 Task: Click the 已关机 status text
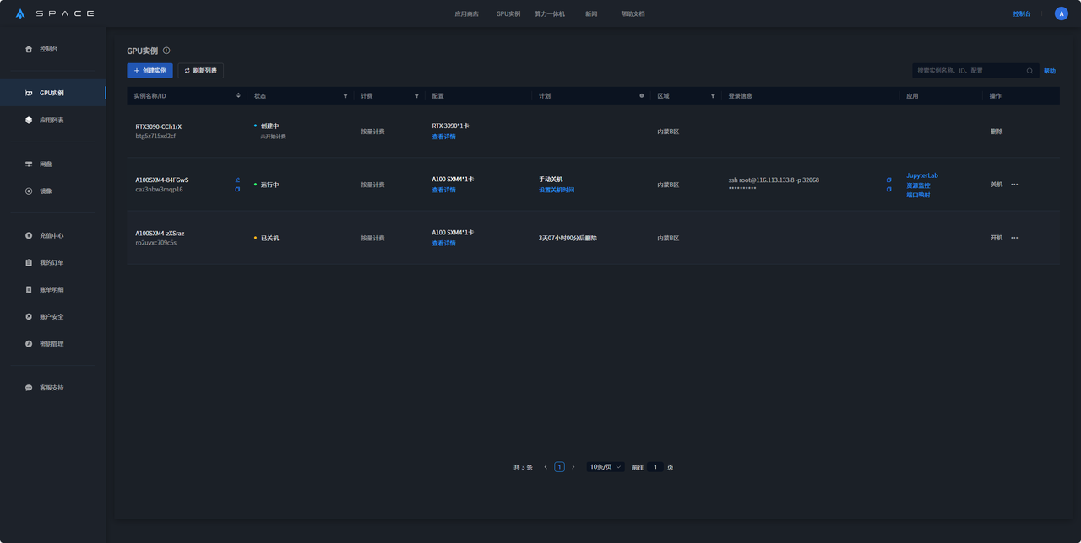click(269, 238)
